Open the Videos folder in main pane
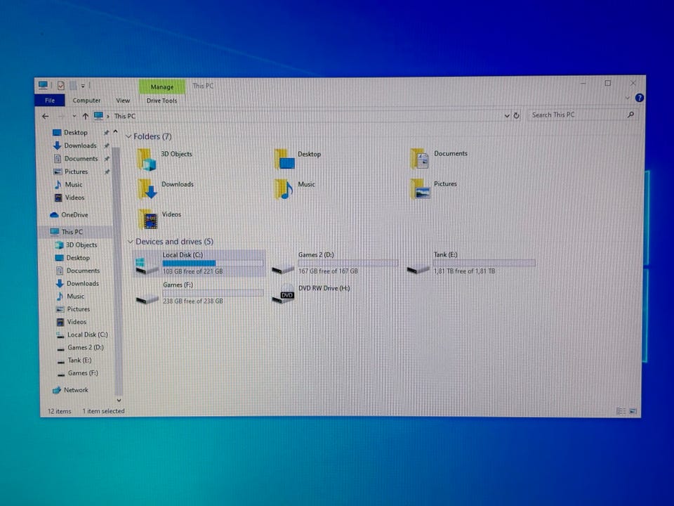 149,219
